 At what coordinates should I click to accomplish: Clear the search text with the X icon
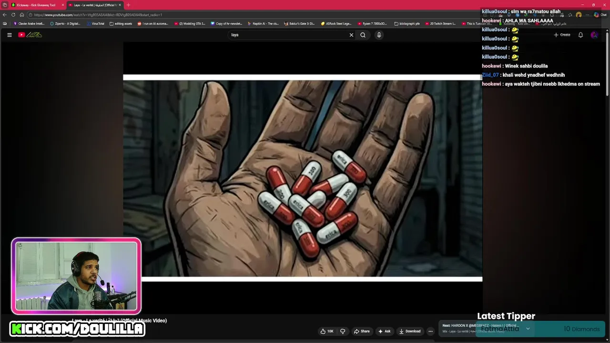[x=351, y=35]
